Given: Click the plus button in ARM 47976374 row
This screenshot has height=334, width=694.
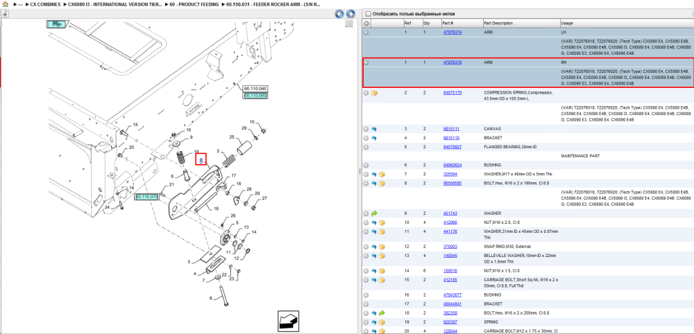Looking at the screenshot, I should click(366, 33).
